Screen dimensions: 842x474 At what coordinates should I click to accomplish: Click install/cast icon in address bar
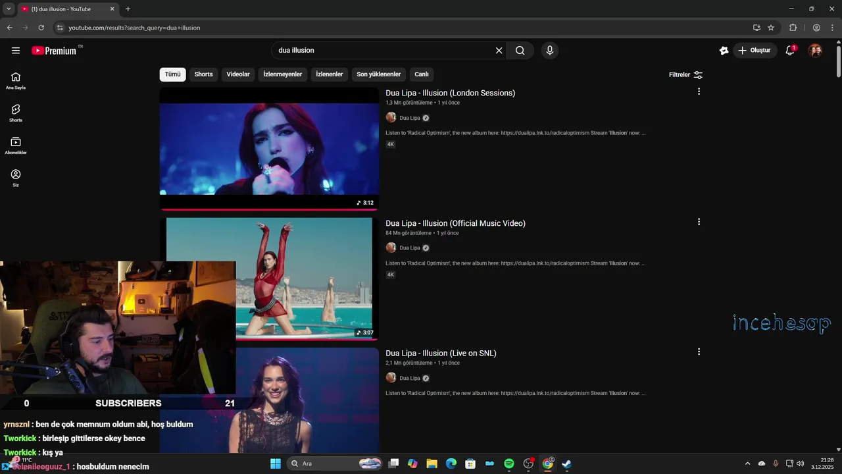click(756, 28)
